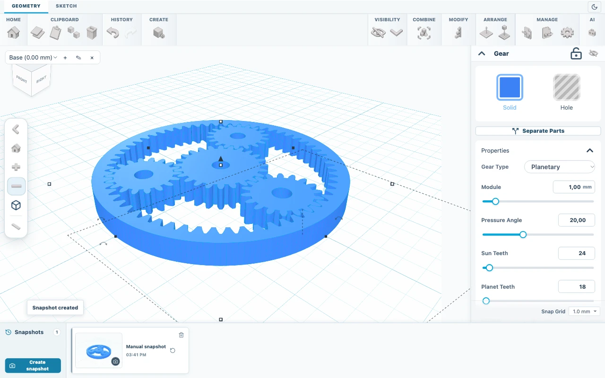605x378 pixels.
Task: Click the Sun Teeth value field
Action: pos(576,253)
